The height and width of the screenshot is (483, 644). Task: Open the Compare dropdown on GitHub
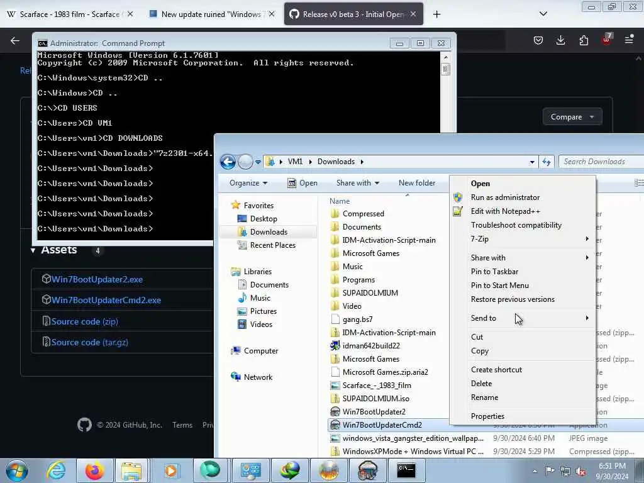(572, 116)
